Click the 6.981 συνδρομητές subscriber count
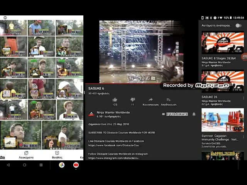The image size is (247, 185). (109, 116)
